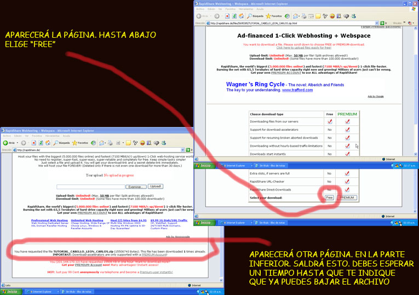The width and height of the screenshot is (419, 295).
Task: Click Mail envelope icon in the TUTORIAL_CABELLO download window
Action: point(295,16)
